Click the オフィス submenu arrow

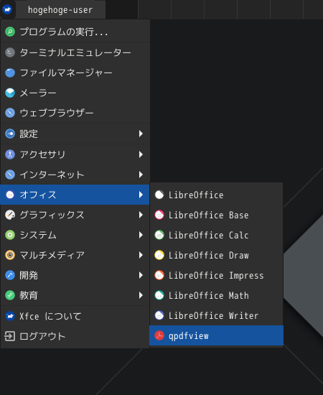point(141,195)
